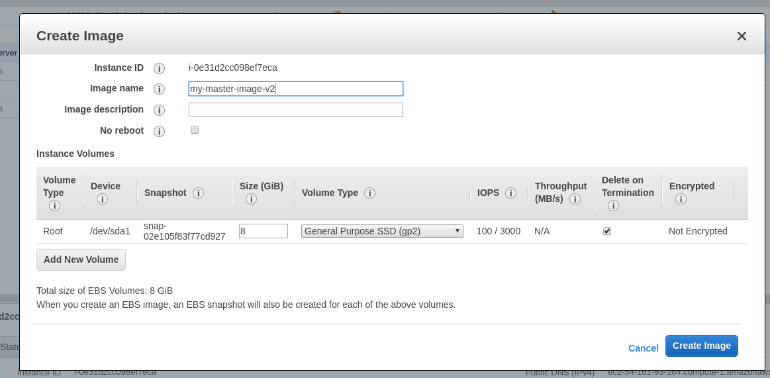Click the info icon next to No reboot
The height and width of the screenshot is (378, 770).
click(159, 131)
